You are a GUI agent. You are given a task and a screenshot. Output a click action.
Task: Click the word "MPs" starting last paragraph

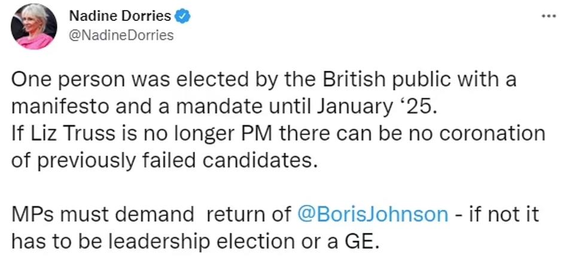(33, 214)
